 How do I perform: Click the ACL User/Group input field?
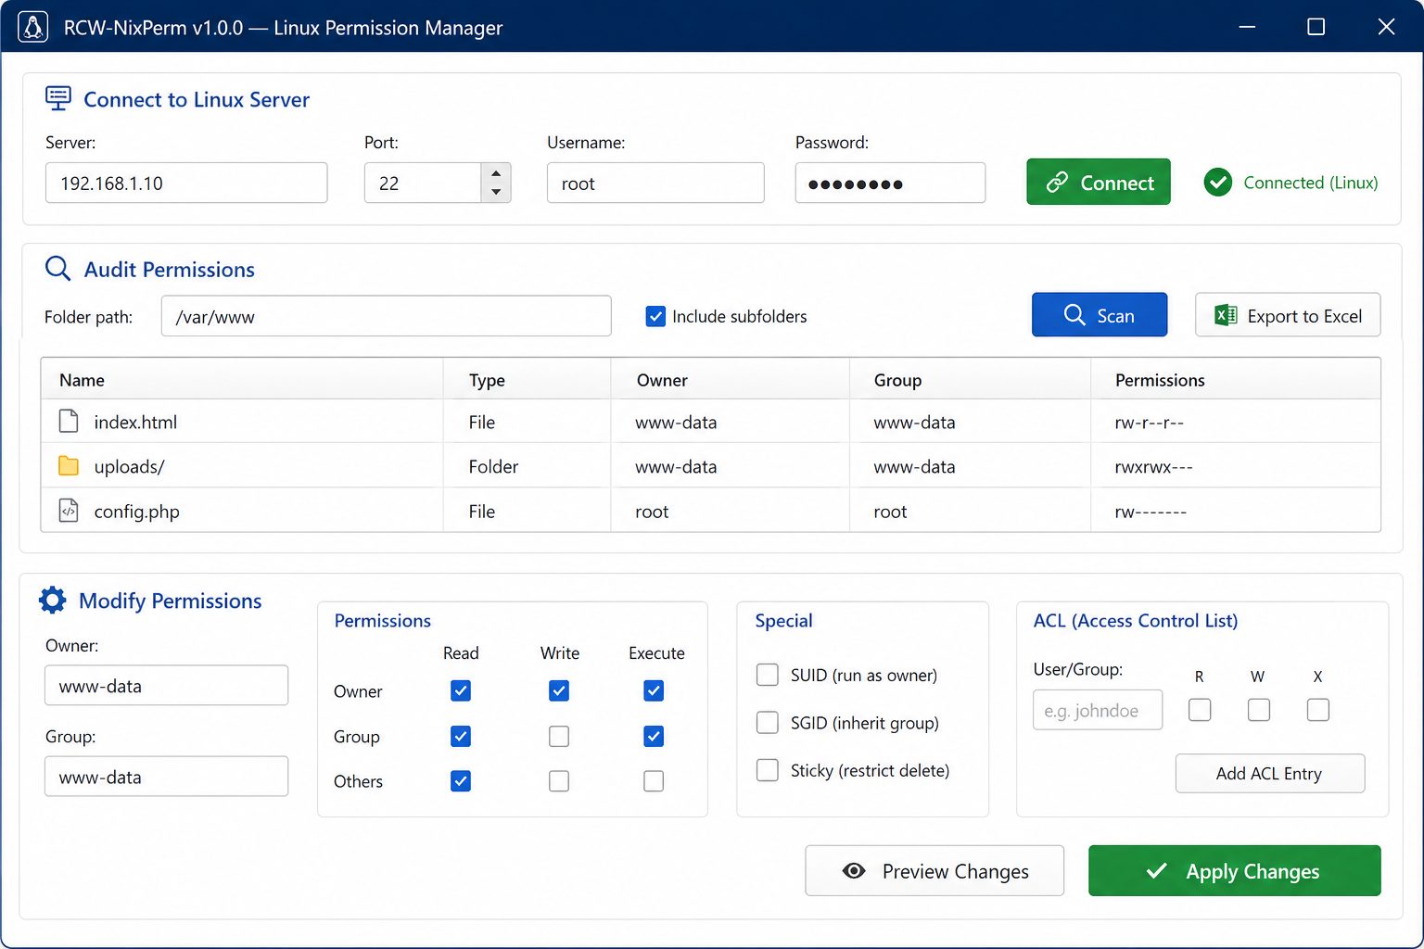(1098, 710)
